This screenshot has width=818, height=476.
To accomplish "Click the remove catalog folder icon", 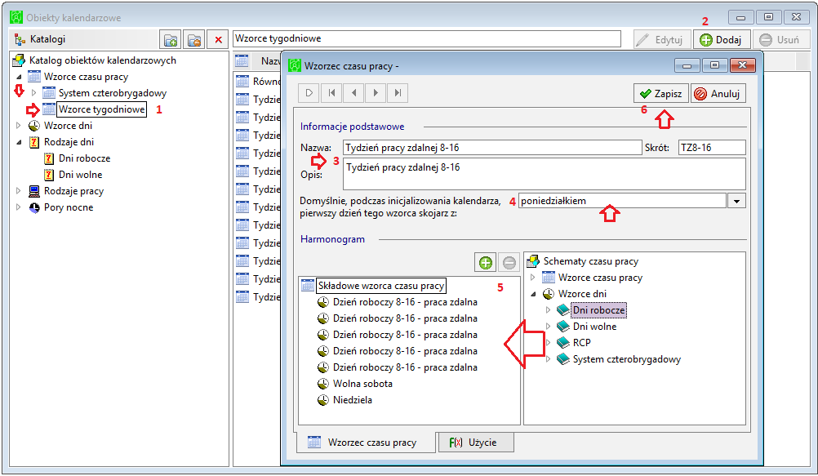I will click(194, 40).
